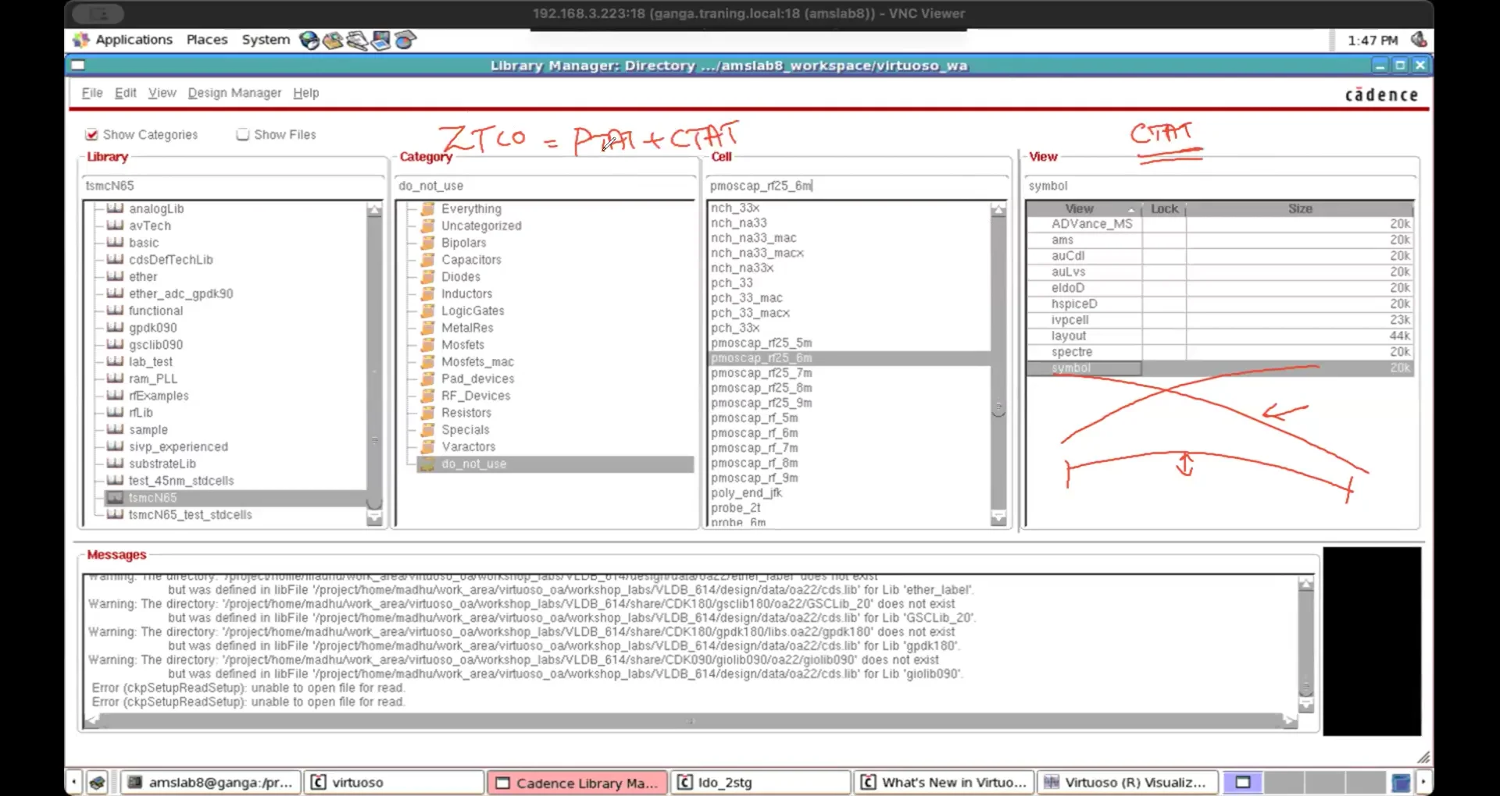1500x796 pixels.
Task: Click the MetalRes category folder icon
Action: pyautogui.click(x=427, y=328)
